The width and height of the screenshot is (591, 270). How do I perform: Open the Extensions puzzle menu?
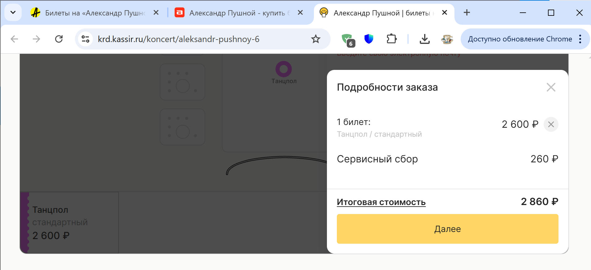pos(392,39)
